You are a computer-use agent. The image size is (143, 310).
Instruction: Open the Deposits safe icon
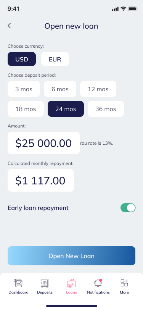point(45,283)
